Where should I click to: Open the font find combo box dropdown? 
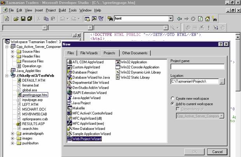pyautogui.click(x=171, y=19)
